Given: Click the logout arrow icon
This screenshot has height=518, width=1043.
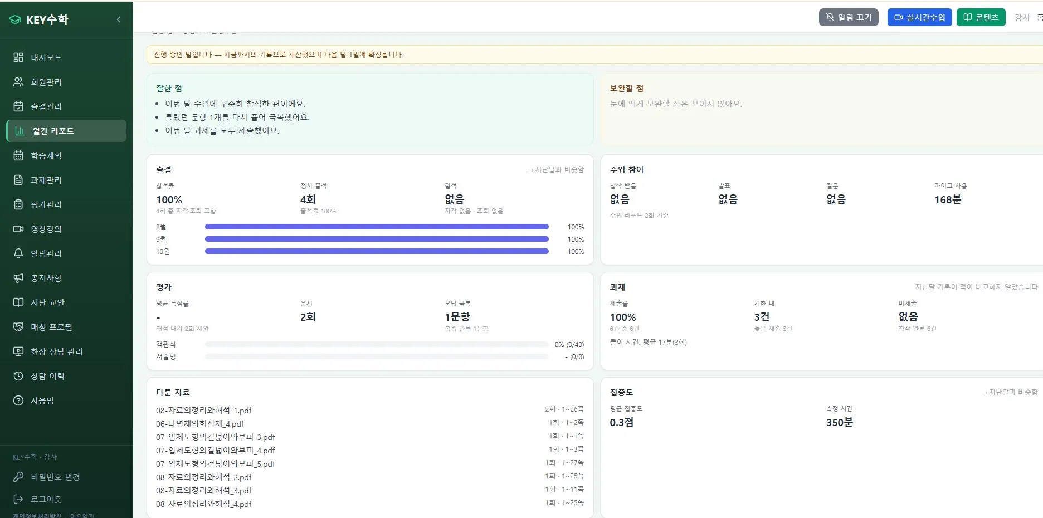Looking at the screenshot, I should pyautogui.click(x=18, y=499).
